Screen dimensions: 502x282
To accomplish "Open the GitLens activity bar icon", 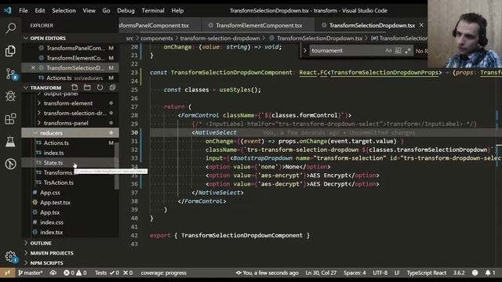I will click(x=10, y=164).
